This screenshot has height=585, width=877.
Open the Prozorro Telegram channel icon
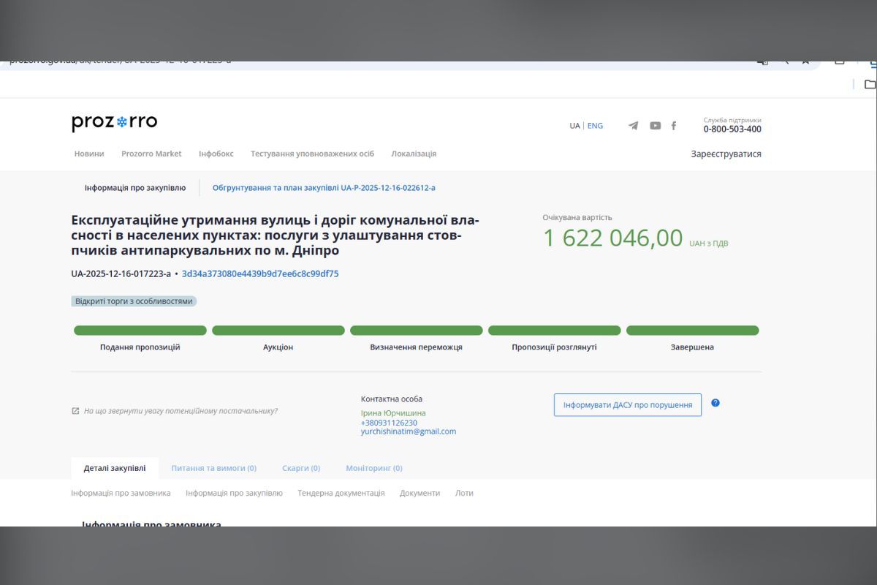point(633,125)
